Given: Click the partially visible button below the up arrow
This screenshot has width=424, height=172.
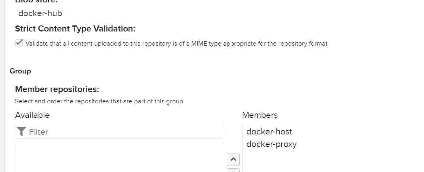Looking at the screenshot, I should pos(233,170).
